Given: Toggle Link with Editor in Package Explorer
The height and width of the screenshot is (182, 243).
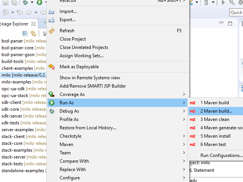Looking at the screenshot, I should coord(33,33).
